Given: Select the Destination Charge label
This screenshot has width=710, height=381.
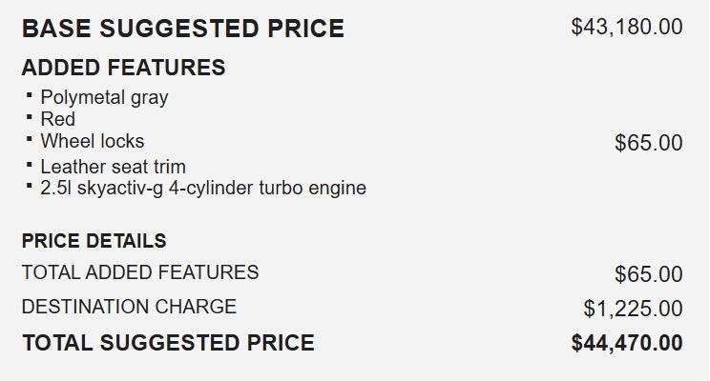Looking at the screenshot, I should (x=129, y=307).
